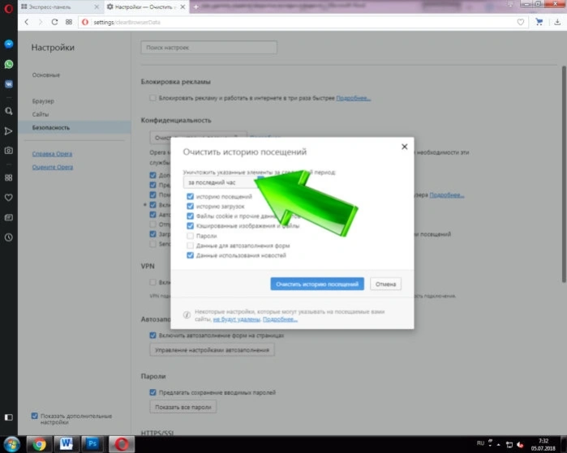The image size is (567, 453).
Task: Take a snapshot with camera icon
Action: click(9, 150)
